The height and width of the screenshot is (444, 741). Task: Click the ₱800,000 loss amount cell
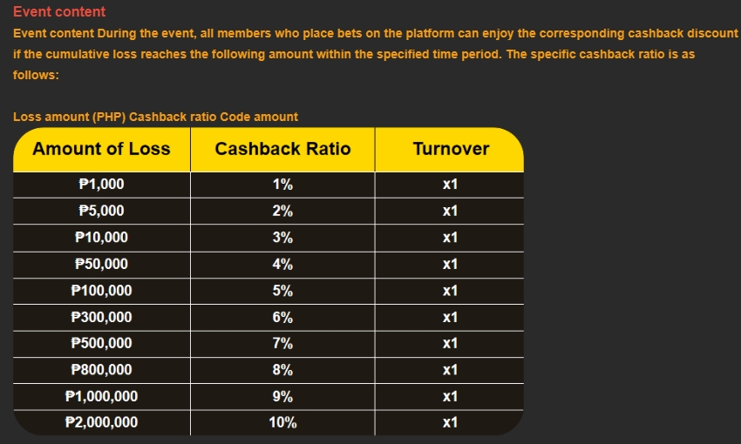tap(101, 370)
